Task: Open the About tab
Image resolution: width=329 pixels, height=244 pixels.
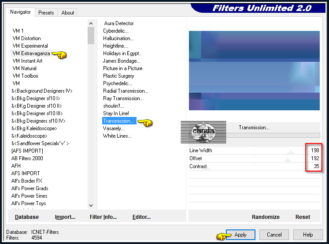Action: click(x=67, y=13)
